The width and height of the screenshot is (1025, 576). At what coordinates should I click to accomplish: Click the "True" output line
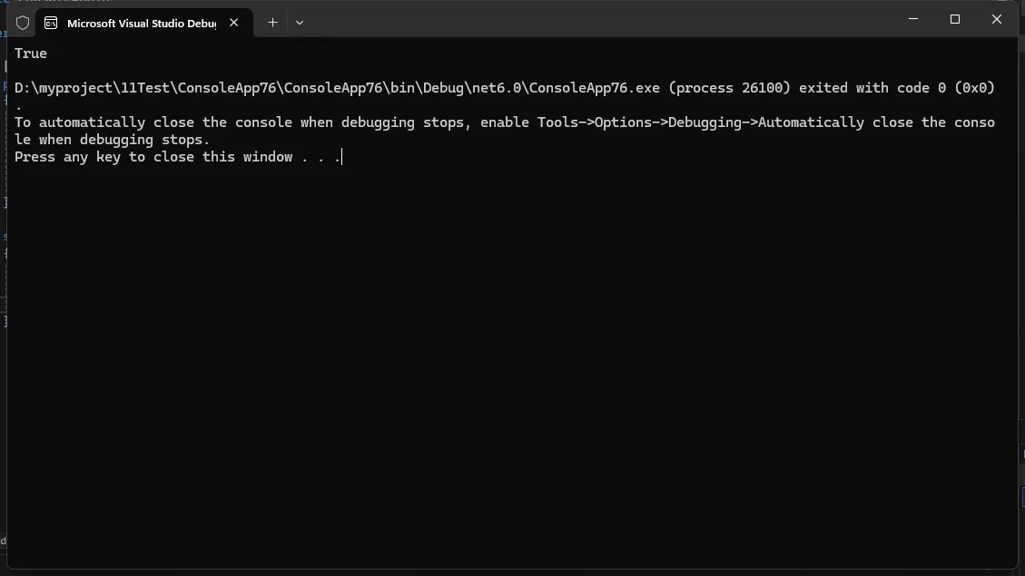tap(31, 54)
